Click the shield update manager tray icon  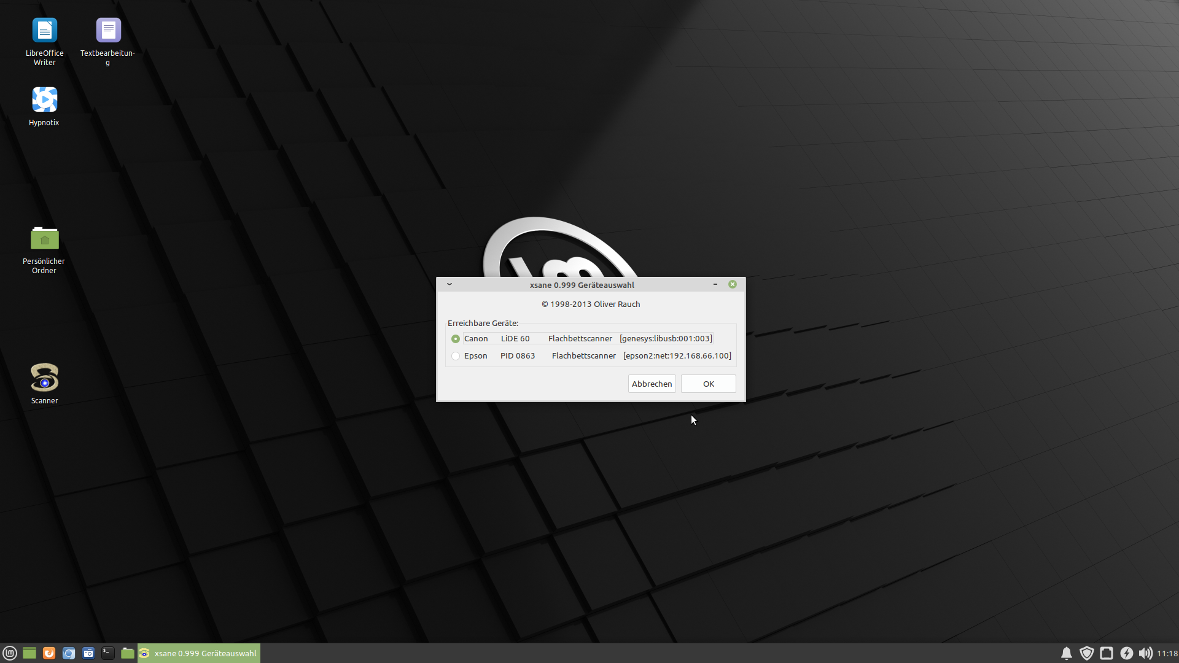[x=1087, y=653]
